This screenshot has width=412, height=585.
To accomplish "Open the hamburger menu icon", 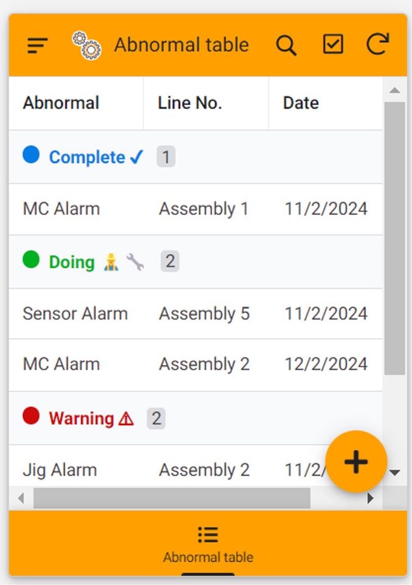I will click(x=38, y=45).
